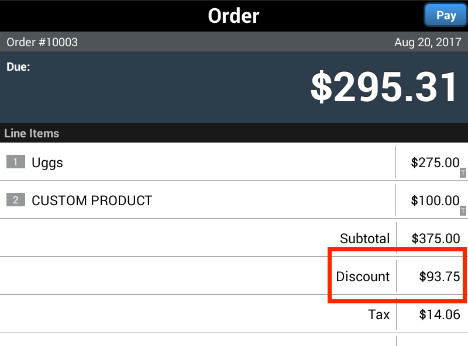
Task: Click the number 2 line item badge
Action: point(16,200)
